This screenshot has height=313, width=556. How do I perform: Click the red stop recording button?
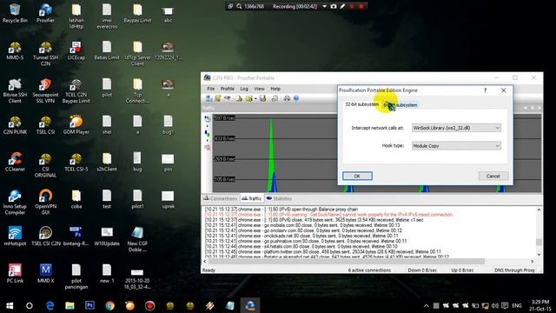[x=361, y=6]
